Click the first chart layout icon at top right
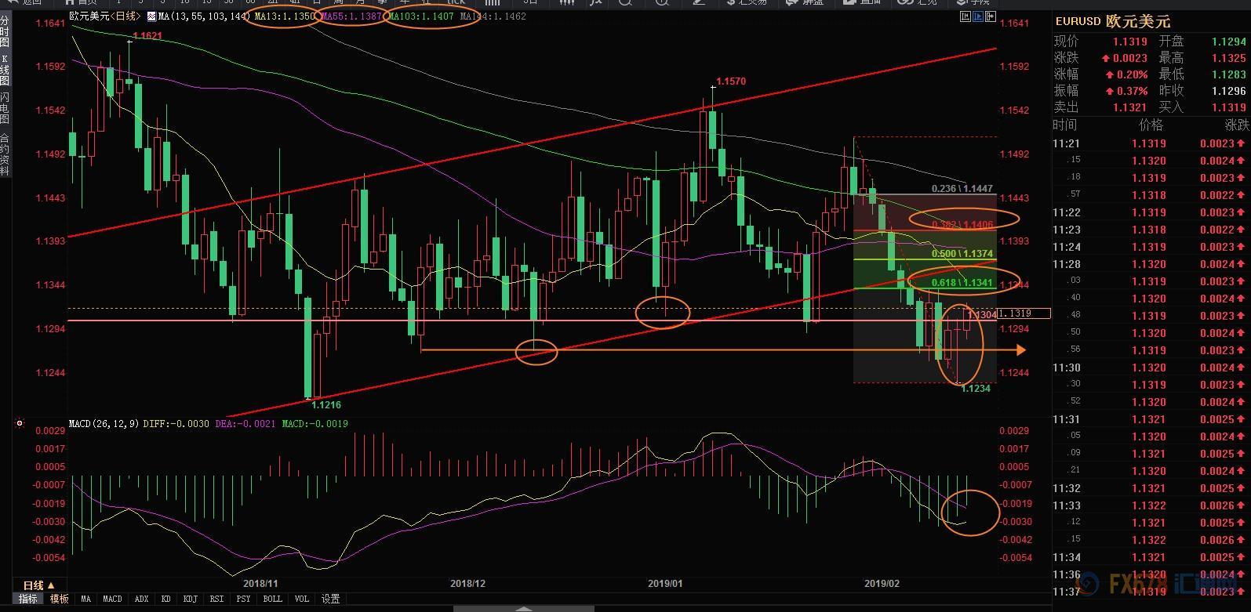1251x612 pixels. 966,16
